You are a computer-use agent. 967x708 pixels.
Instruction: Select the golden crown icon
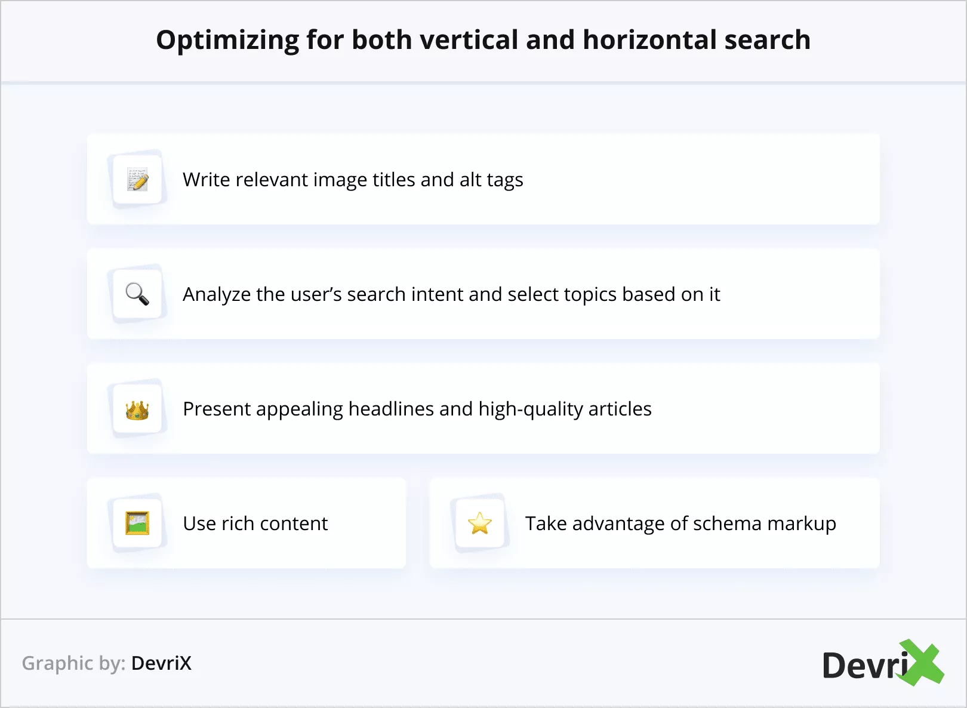(x=137, y=410)
